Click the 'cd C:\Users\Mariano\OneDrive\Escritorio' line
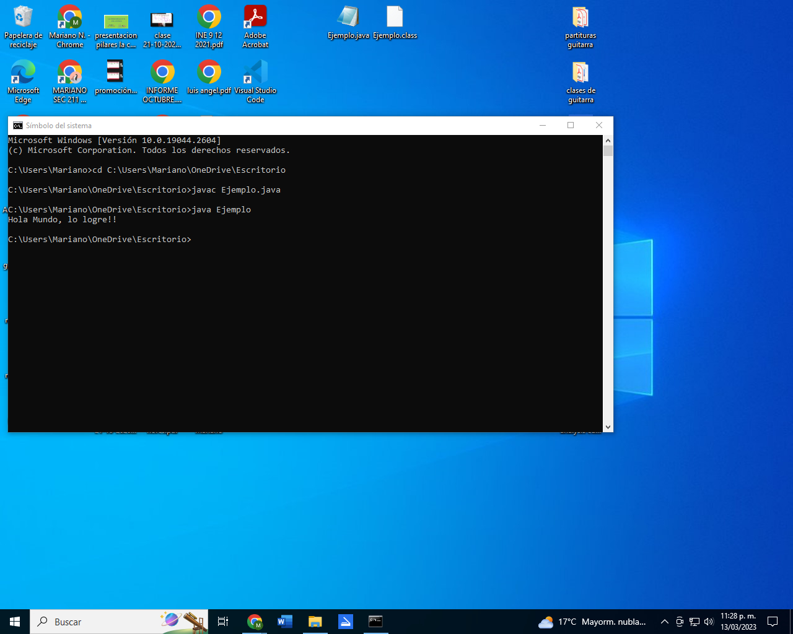The height and width of the screenshot is (634, 793). click(x=147, y=170)
